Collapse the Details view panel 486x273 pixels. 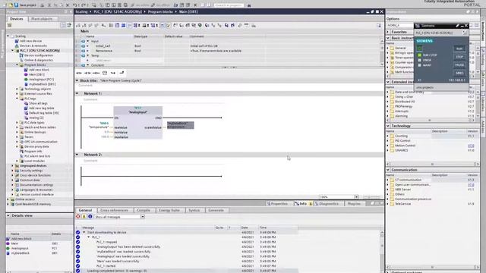[8, 215]
